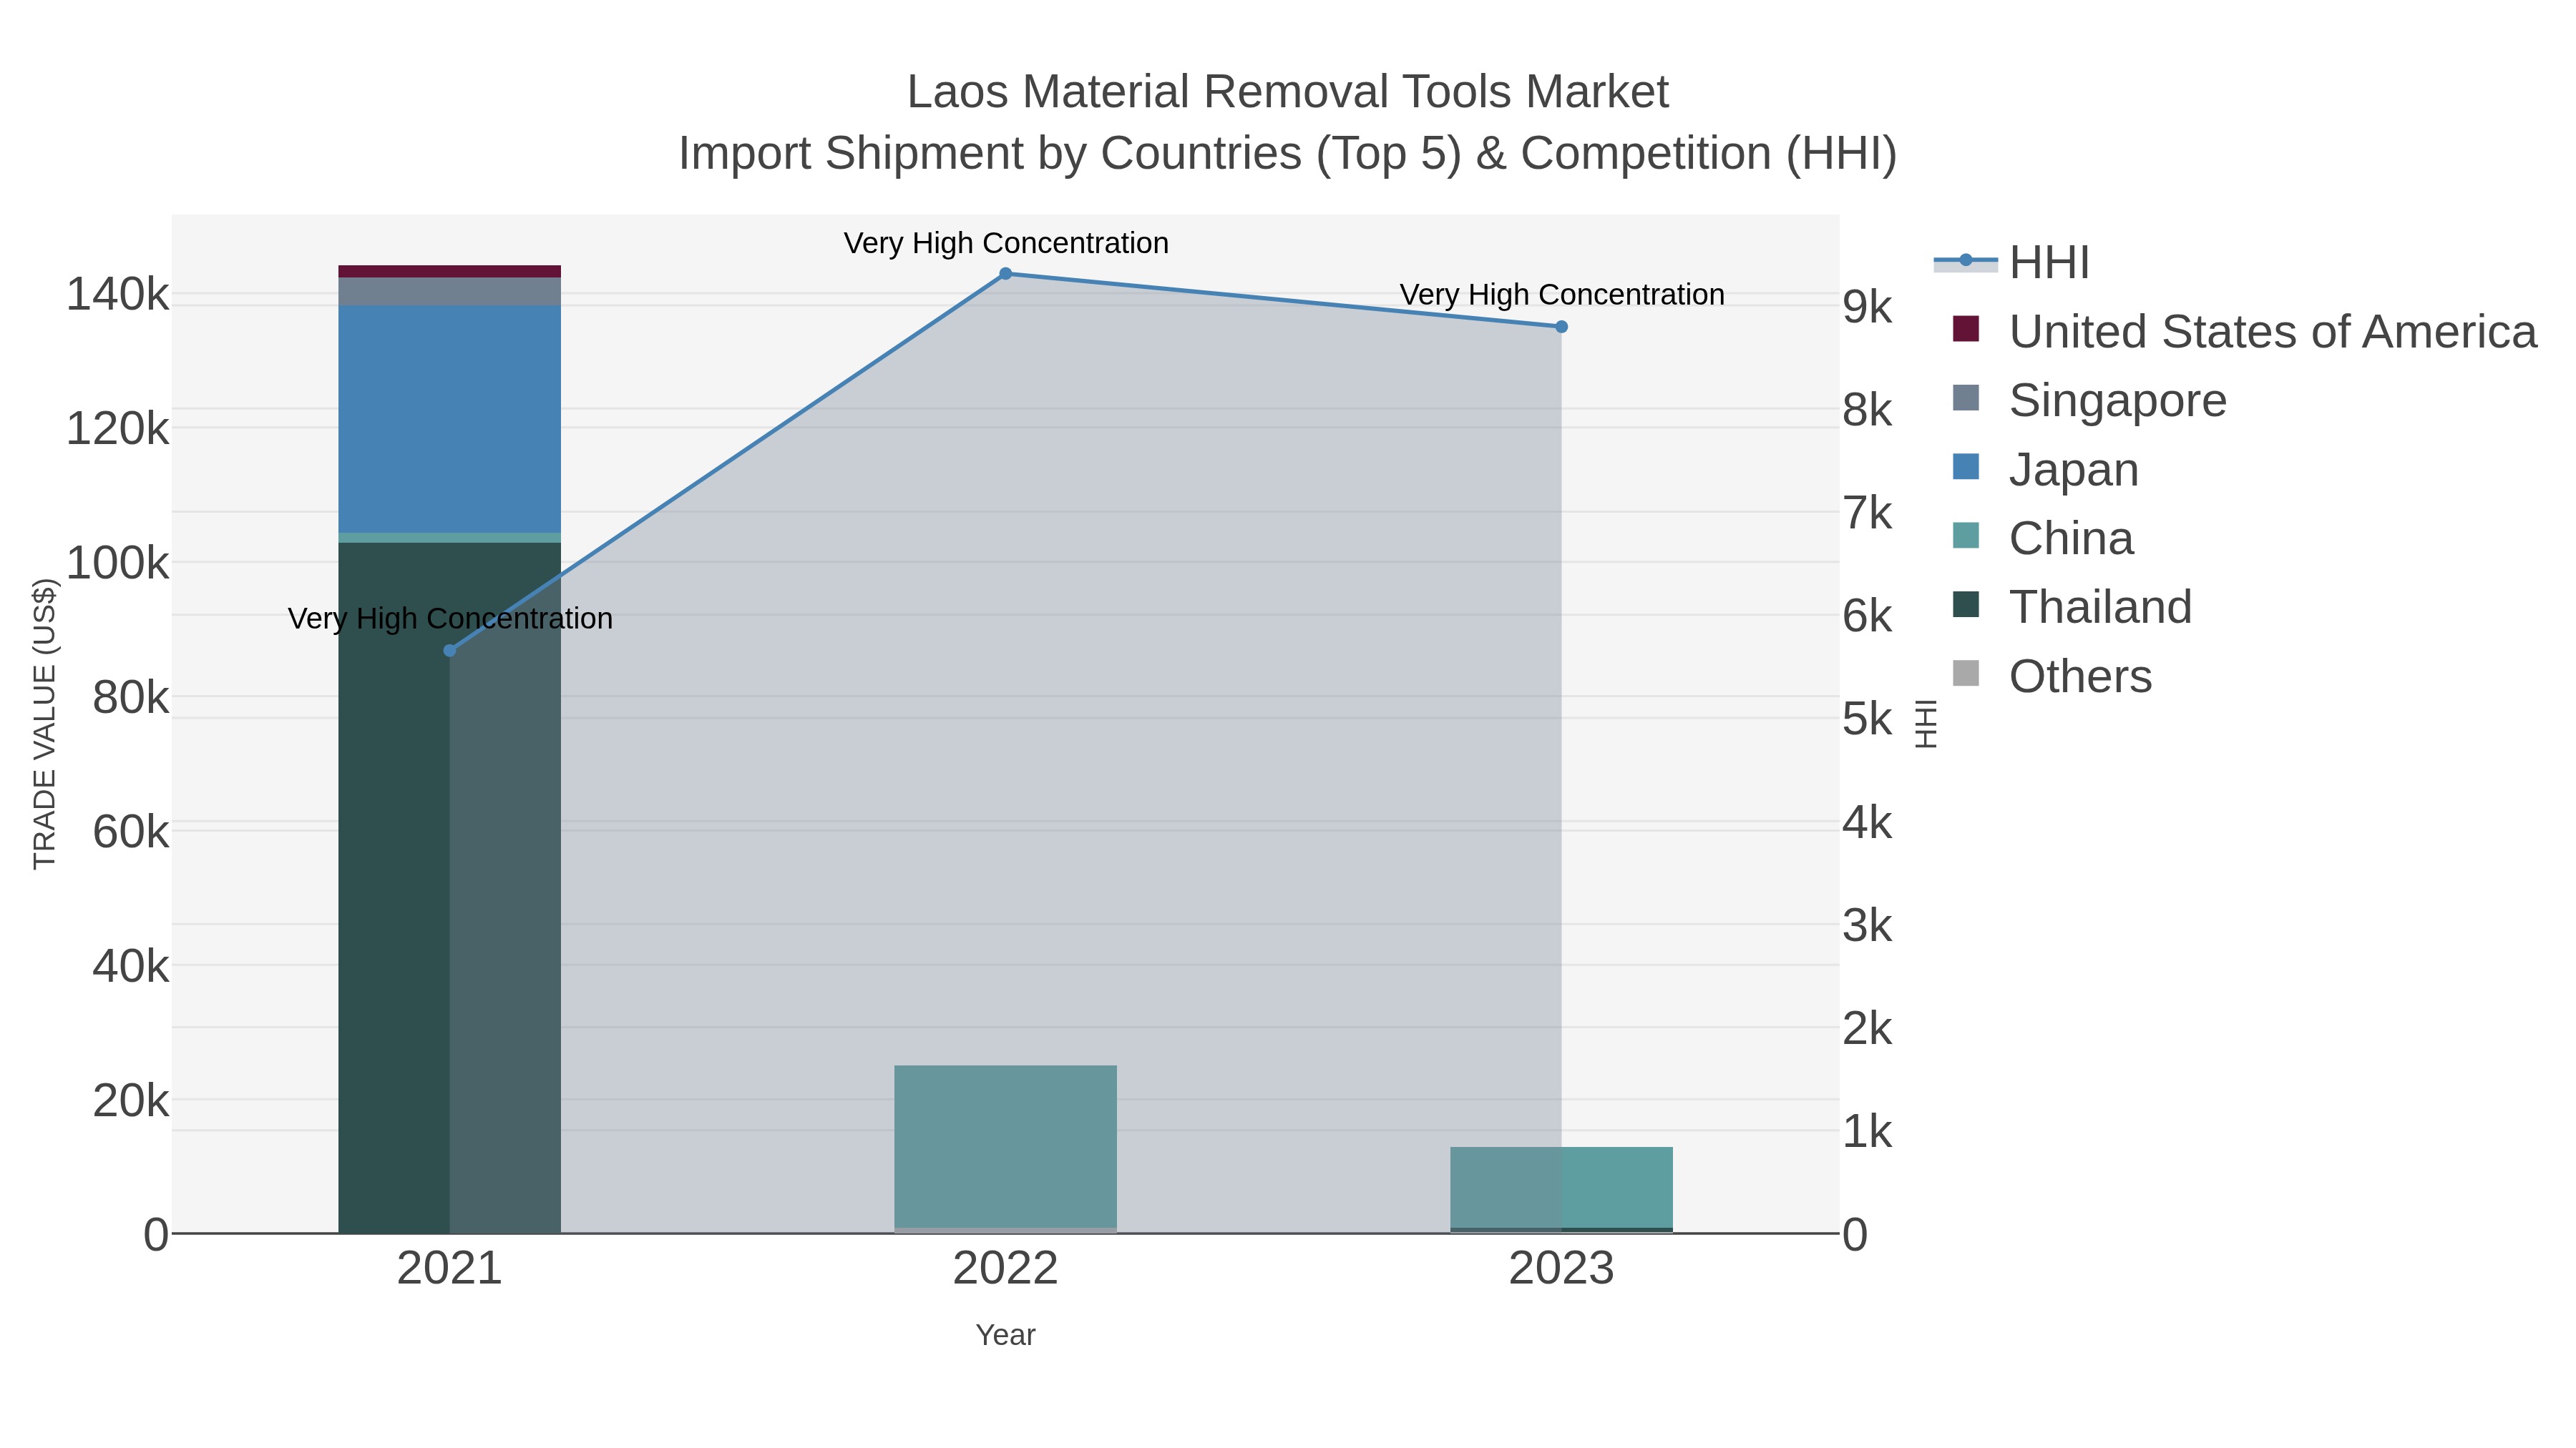Click the rotated HHI right axis title
The image size is (2576, 1448).
[1925, 724]
